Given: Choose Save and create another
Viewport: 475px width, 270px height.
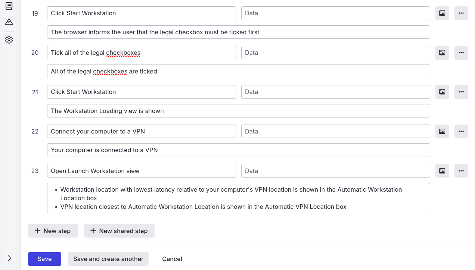Looking at the screenshot, I should [108, 259].
